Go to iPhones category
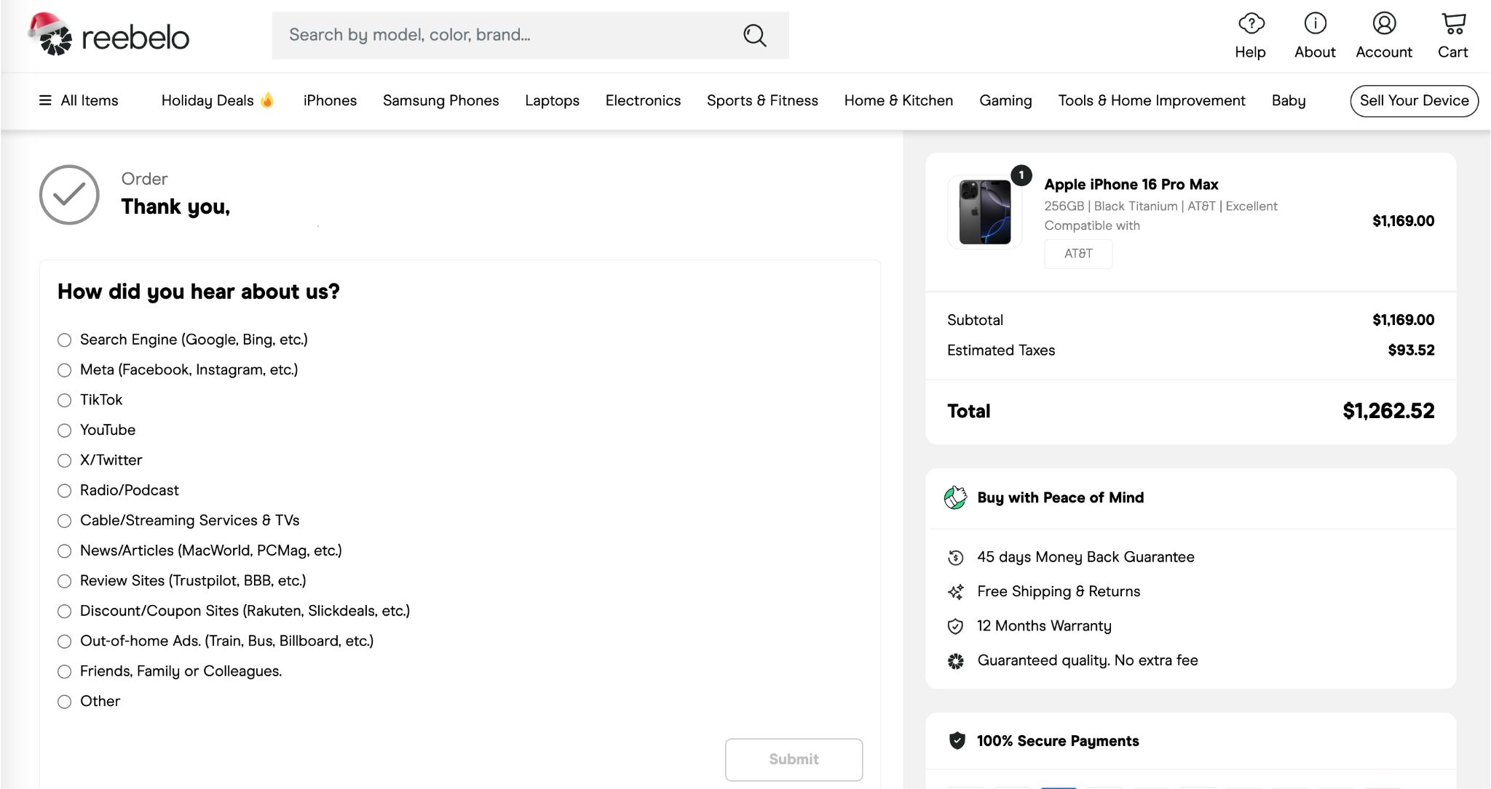The width and height of the screenshot is (1491, 789). (x=330, y=100)
